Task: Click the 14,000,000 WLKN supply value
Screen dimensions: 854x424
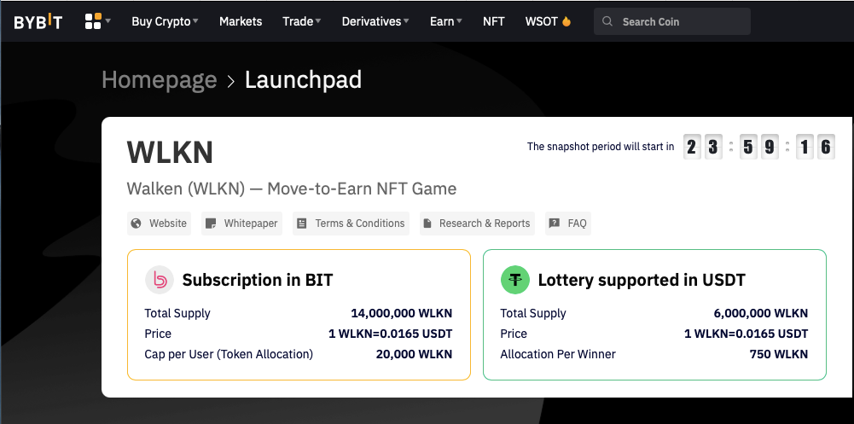Action: [x=401, y=313]
